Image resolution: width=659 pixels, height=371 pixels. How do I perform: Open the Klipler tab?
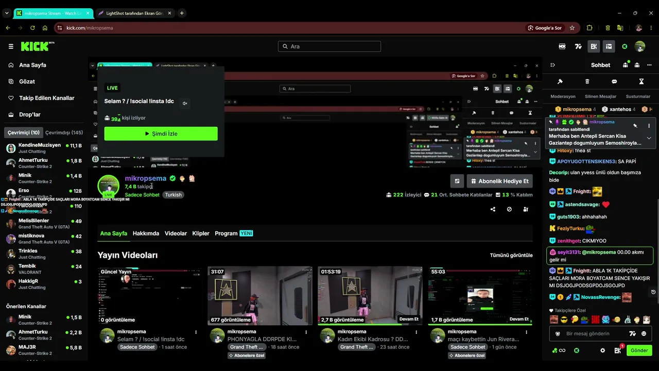(201, 233)
